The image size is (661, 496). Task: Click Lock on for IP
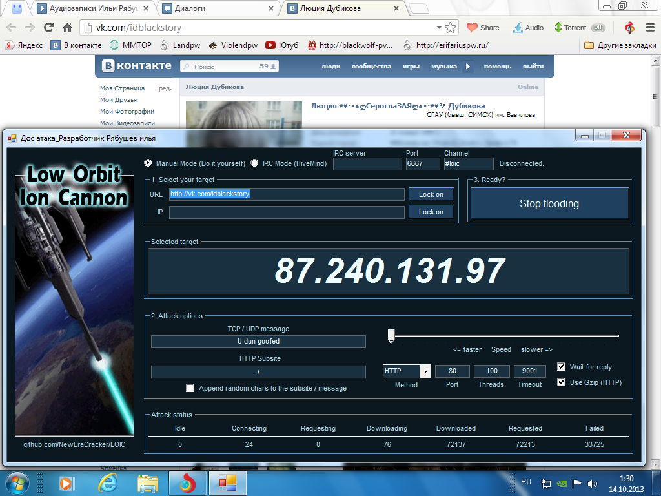tap(431, 212)
